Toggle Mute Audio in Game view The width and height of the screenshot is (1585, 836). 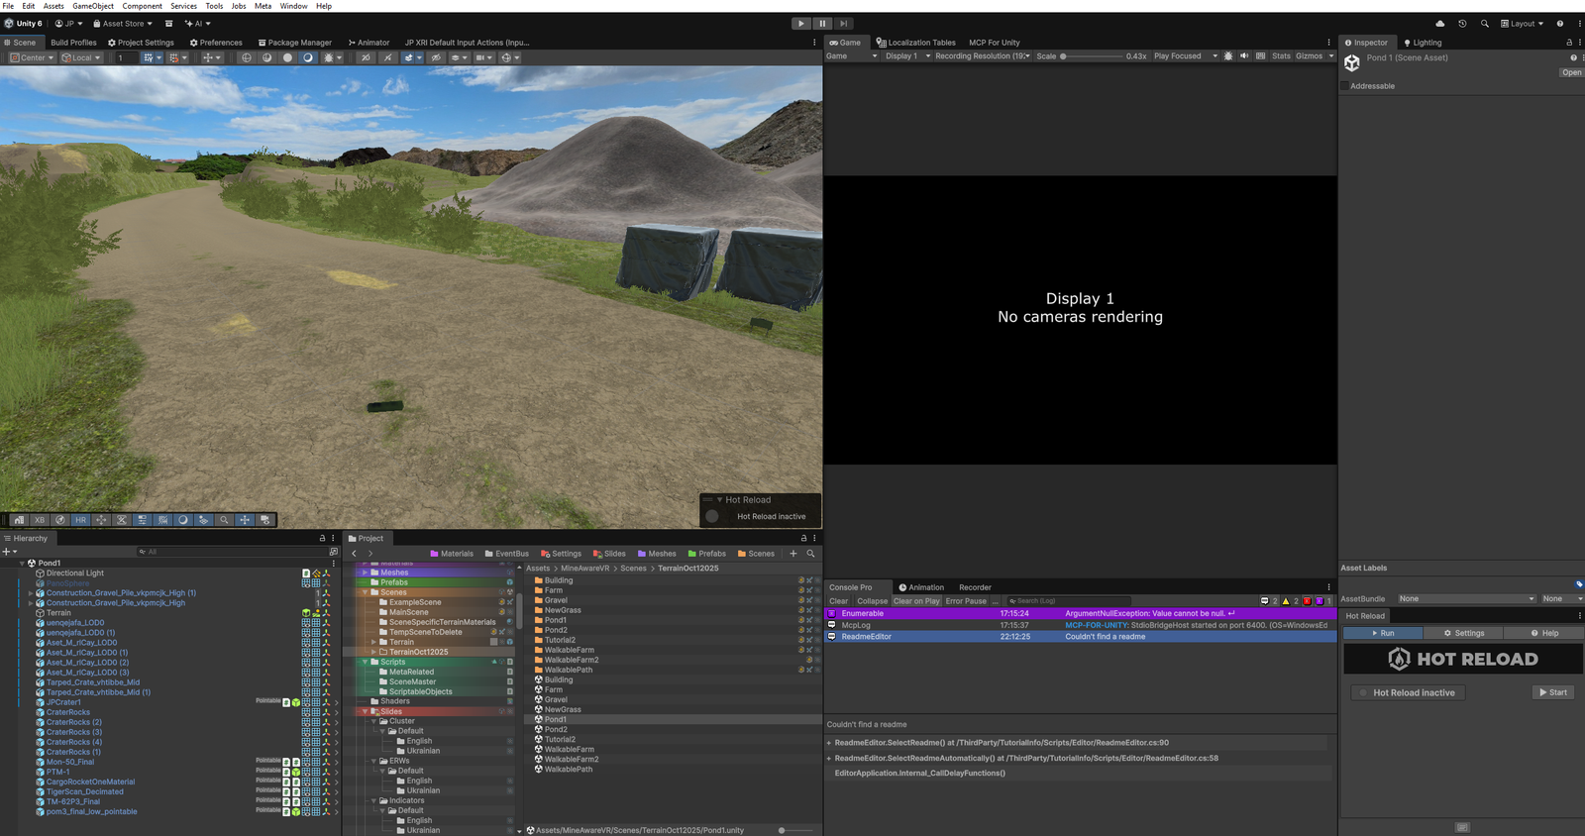[1244, 56]
